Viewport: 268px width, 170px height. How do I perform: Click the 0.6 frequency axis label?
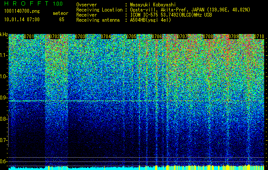click(3, 161)
